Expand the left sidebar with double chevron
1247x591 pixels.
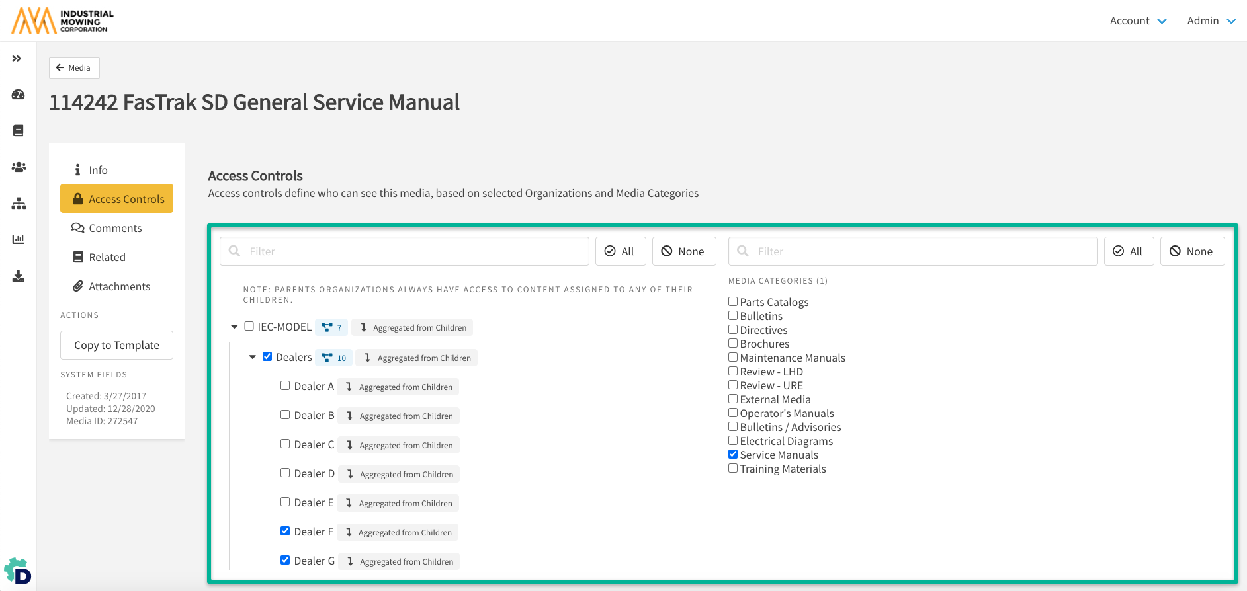pos(17,59)
